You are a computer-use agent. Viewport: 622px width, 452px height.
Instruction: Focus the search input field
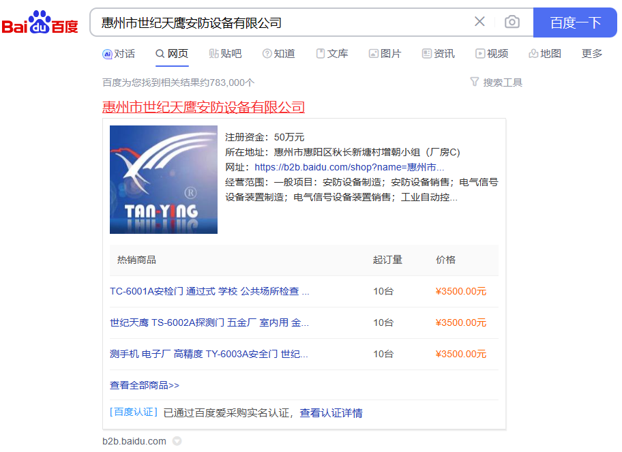click(x=280, y=22)
